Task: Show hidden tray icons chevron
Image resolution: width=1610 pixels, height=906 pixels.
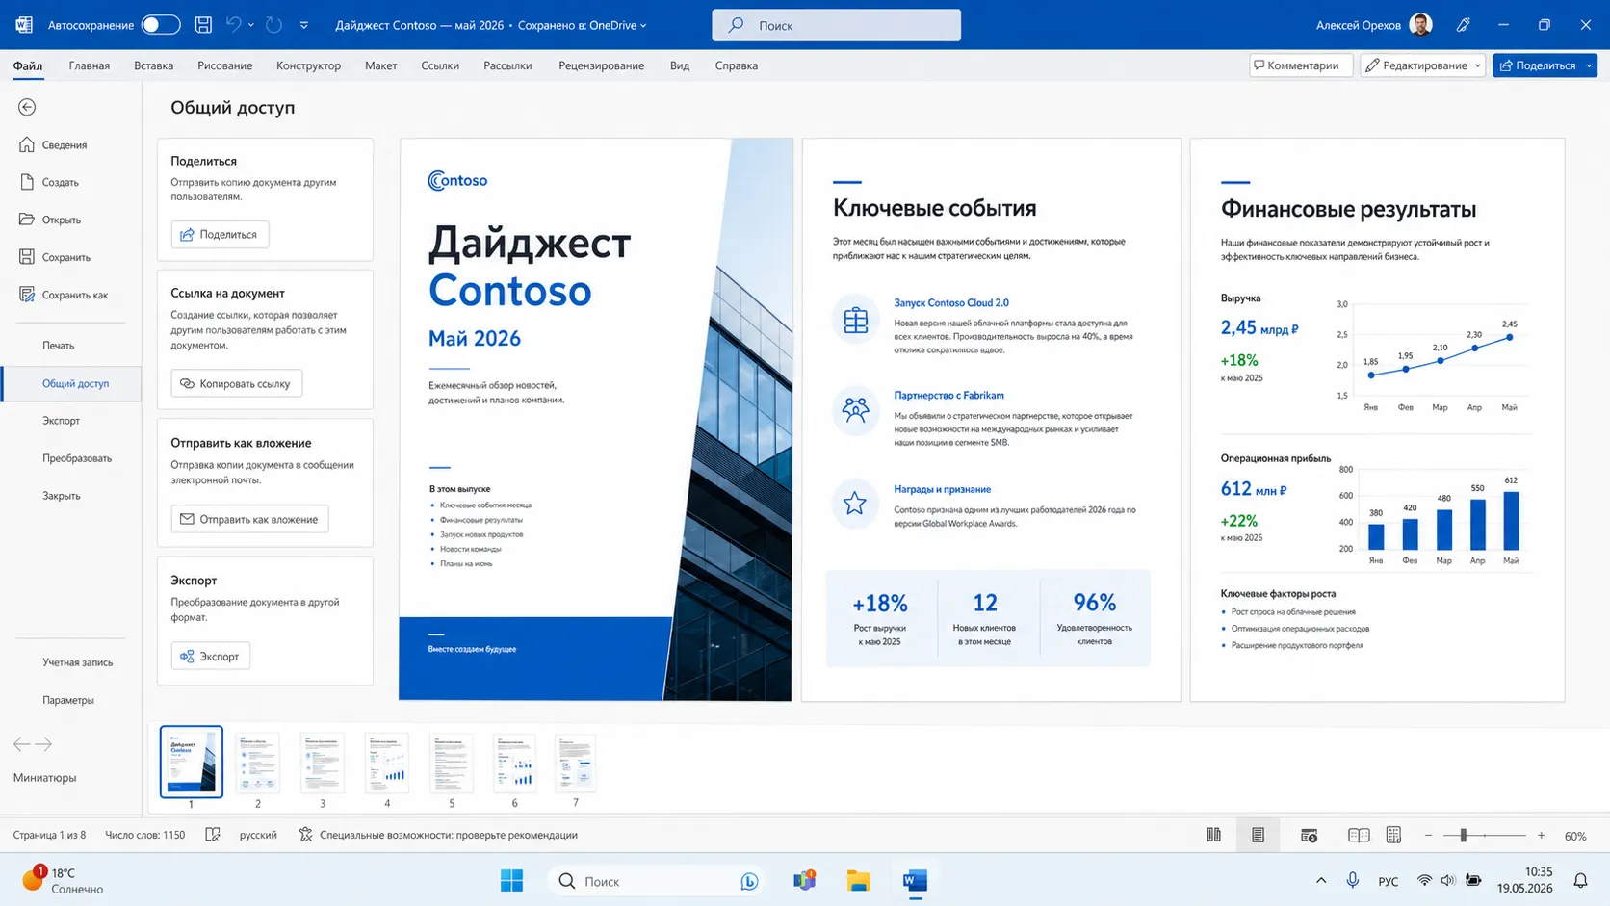Action: tap(1321, 881)
